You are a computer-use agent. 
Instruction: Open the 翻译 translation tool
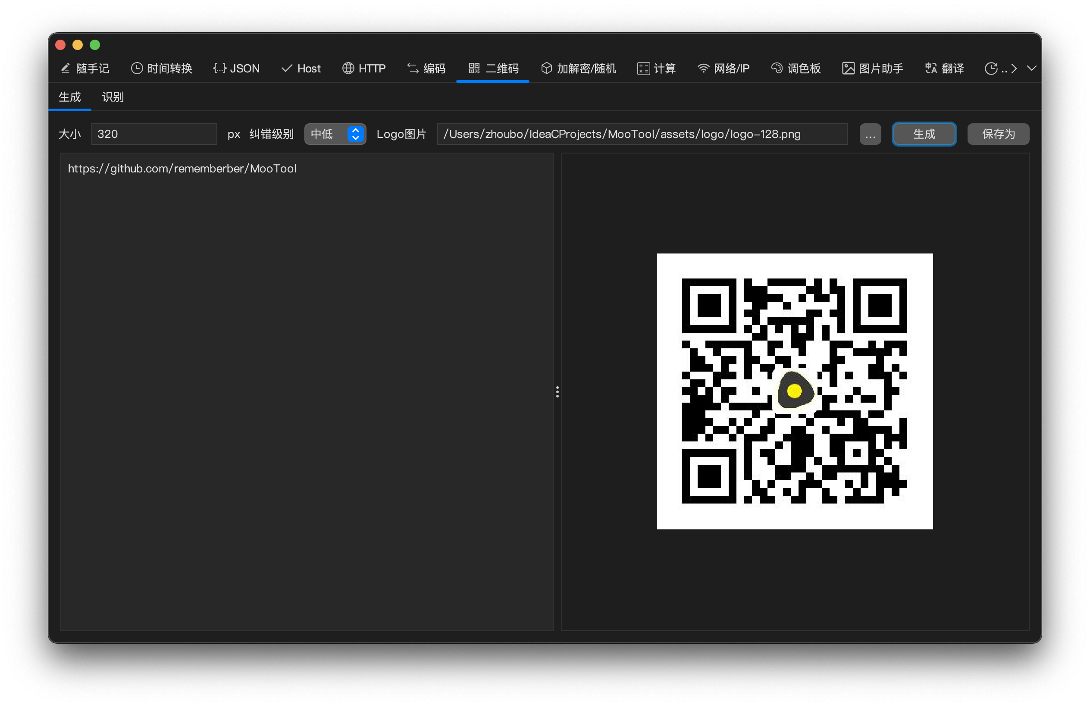[944, 68]
